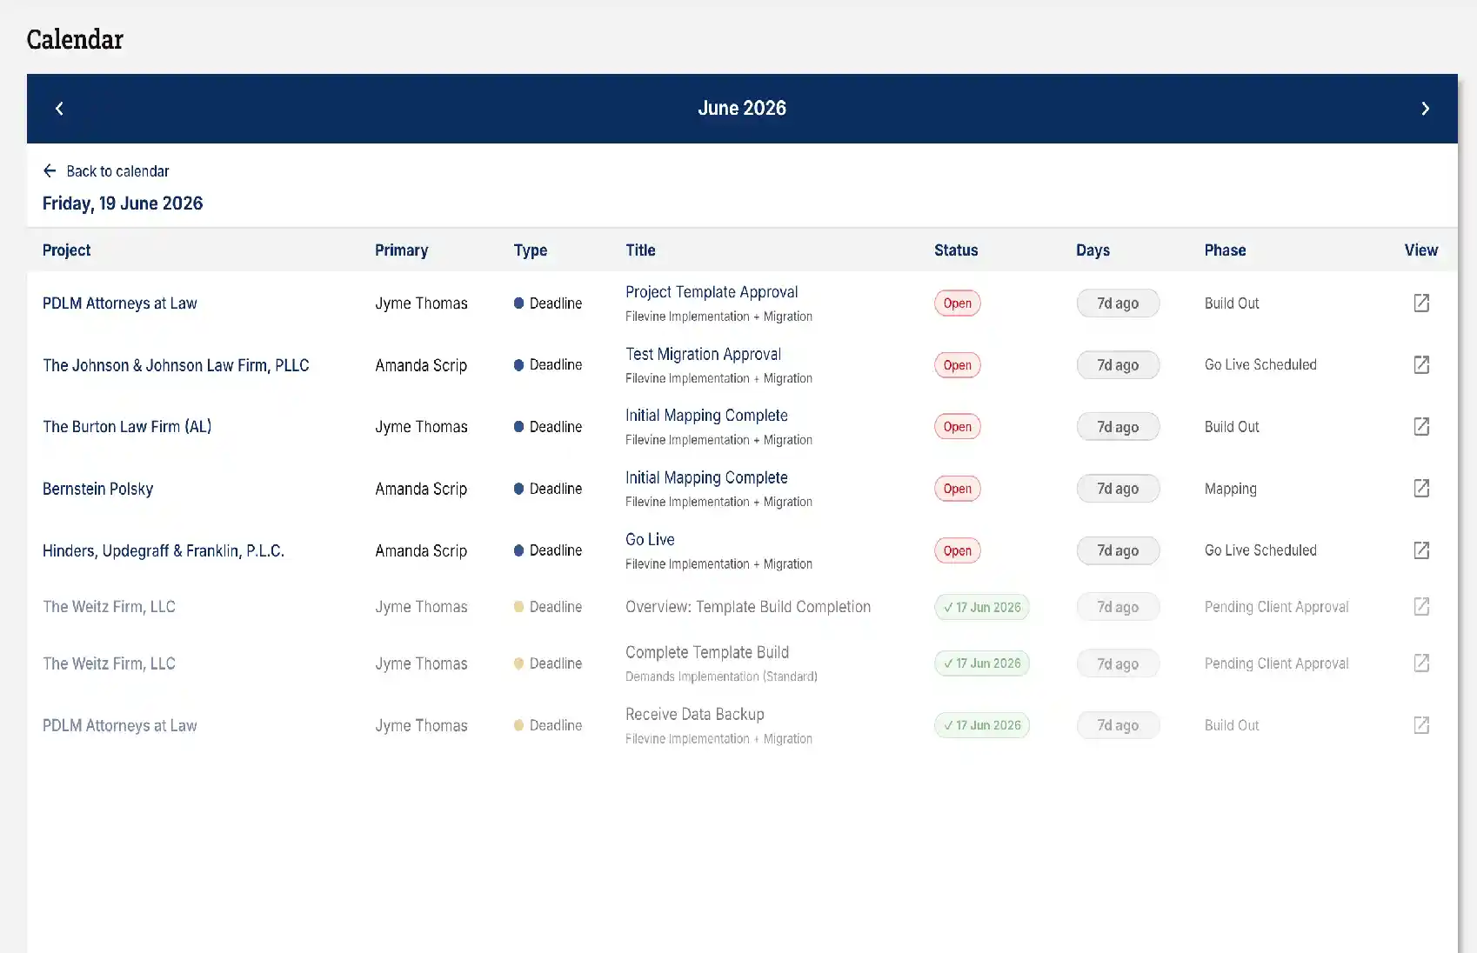This screenshot has height=953, width=1477.
Task: Click the Project Template Approval title
Action: [x=712, y=292]
